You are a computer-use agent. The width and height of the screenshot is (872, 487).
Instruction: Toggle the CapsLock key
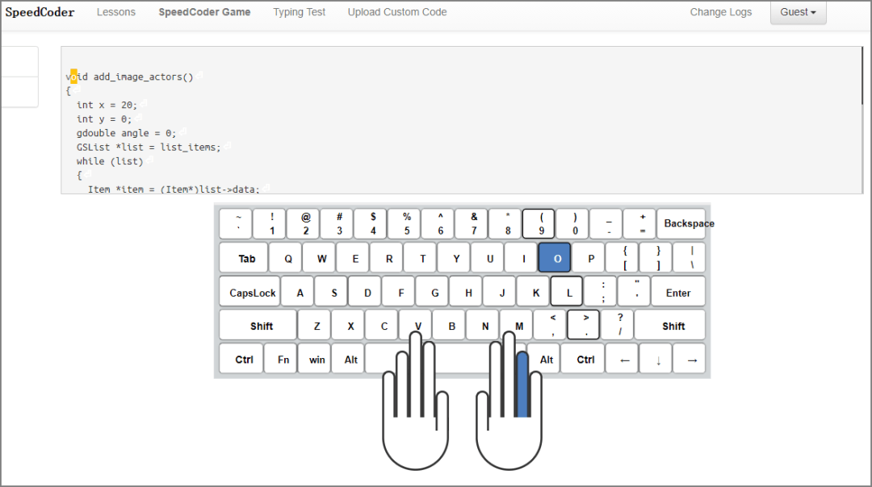(x=252, y=293)
